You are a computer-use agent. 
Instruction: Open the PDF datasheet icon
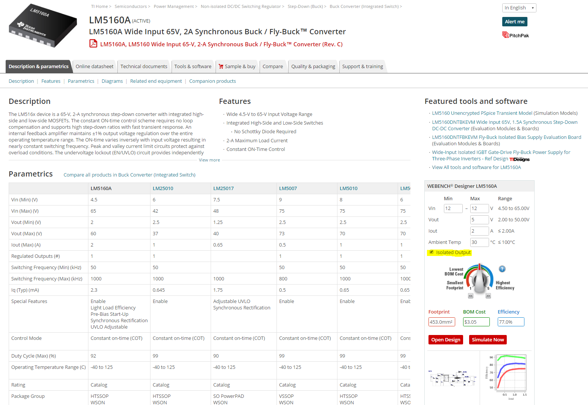tap(93, 44)
